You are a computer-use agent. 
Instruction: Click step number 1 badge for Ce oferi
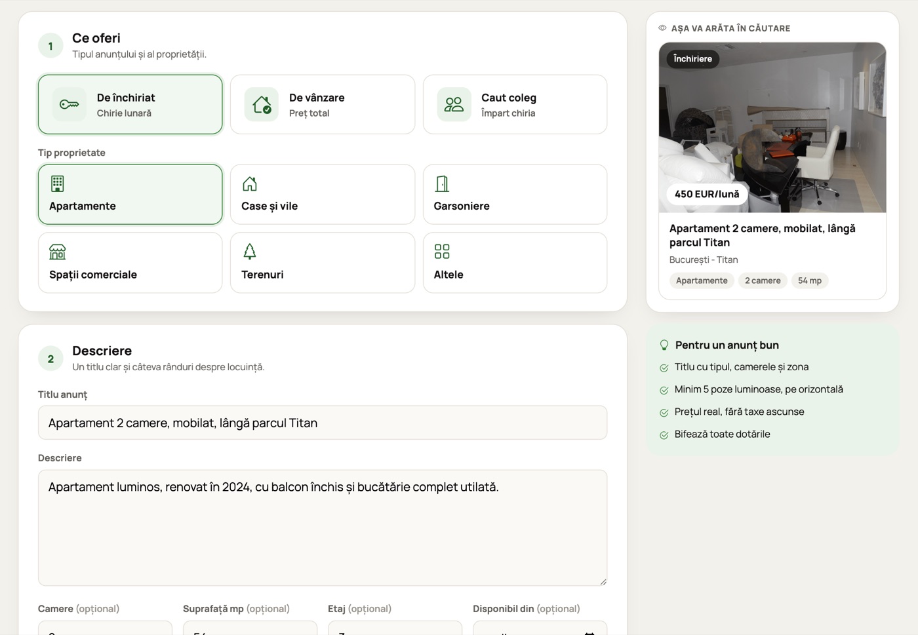tap(50, 46)
